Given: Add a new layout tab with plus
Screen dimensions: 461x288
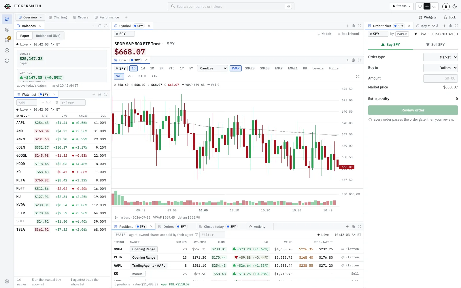Looking at the screenshot, I should point(126,17).
